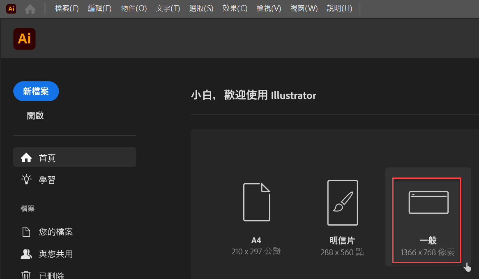Click the small Ai logo in menu bar
This screenshot has height=279, width=479.
pos(12,9)
